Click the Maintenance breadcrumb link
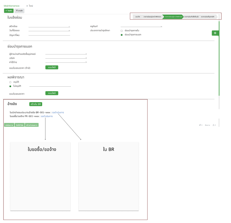The height and width of the screenshot is (223, 231). click(x=12, y=6)
